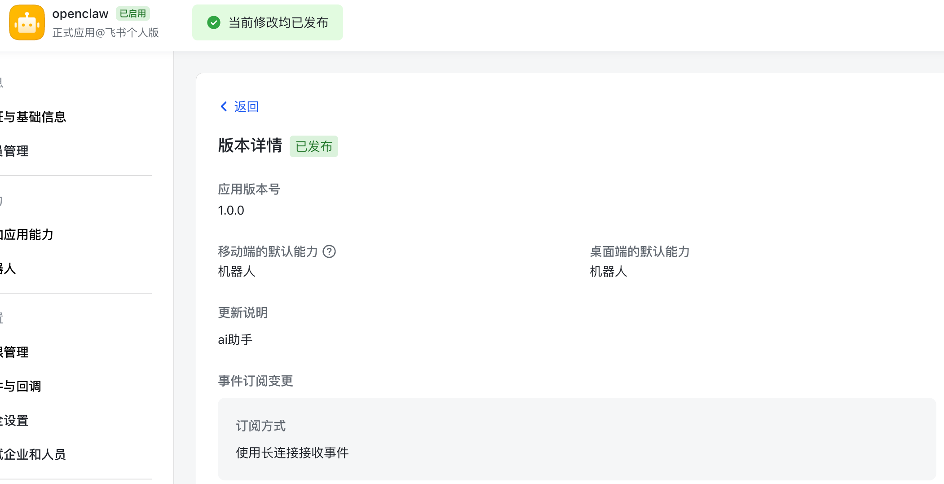Viewport: 944px width, 484px height.
Task: Click the back chevron arrow icon
Action: coord(224,106)
